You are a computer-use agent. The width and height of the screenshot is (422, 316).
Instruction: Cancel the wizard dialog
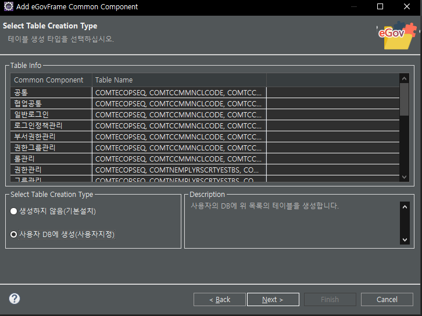pyautogui.click(x=387, y=299)
